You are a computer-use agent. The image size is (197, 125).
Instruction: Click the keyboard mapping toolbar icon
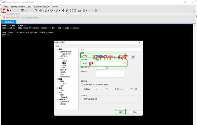click(79, 11)
